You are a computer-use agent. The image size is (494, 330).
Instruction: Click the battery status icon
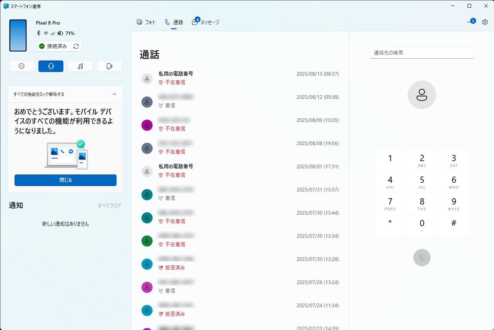pyautogui.click(x=60, y=33)
